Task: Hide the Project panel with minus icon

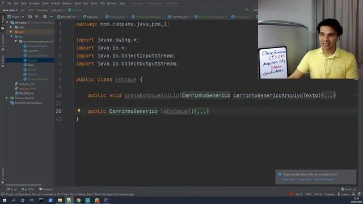Action: pyautogui.click(x=51, y=16)
